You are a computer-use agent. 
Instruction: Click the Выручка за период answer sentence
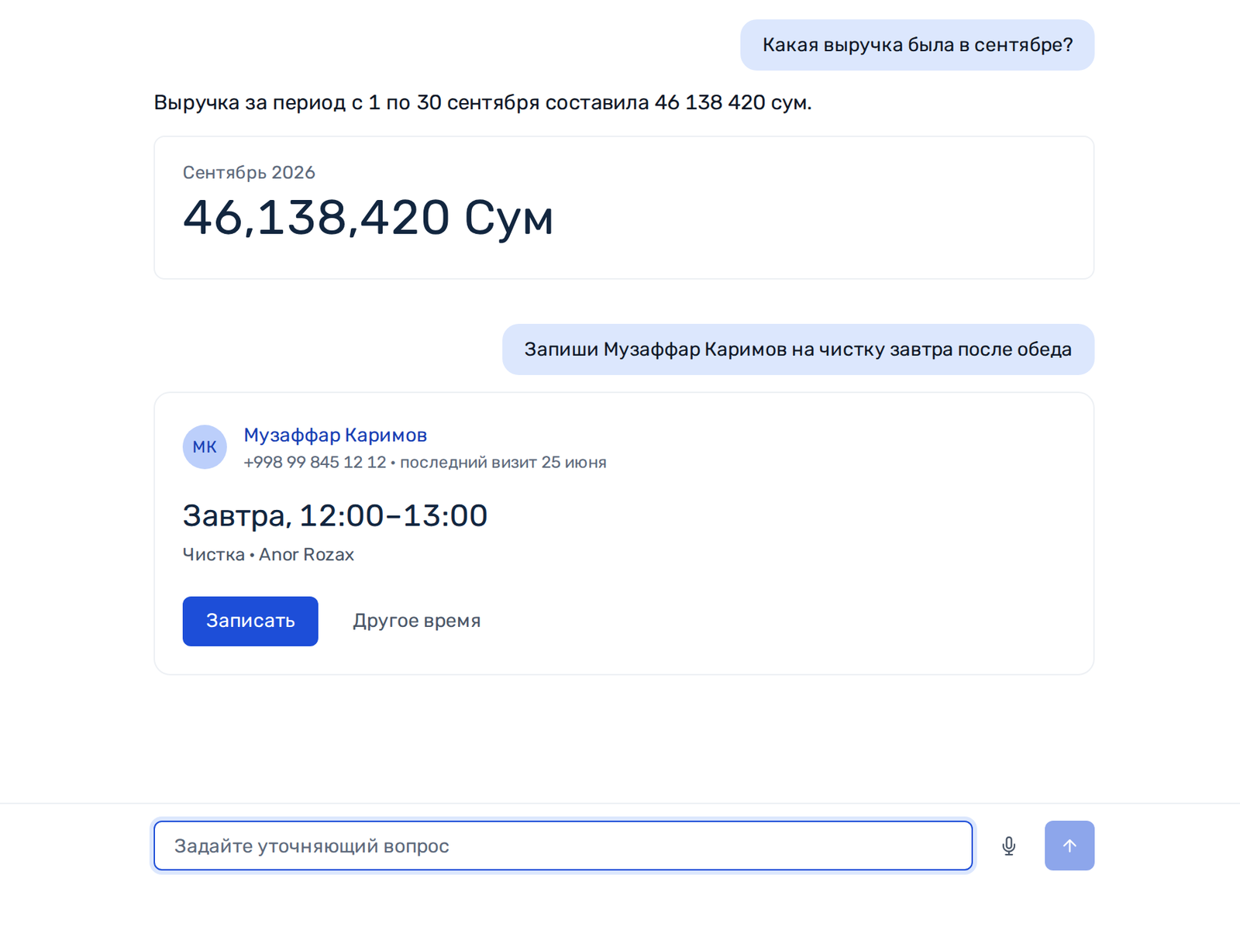(x=482, y=102)
